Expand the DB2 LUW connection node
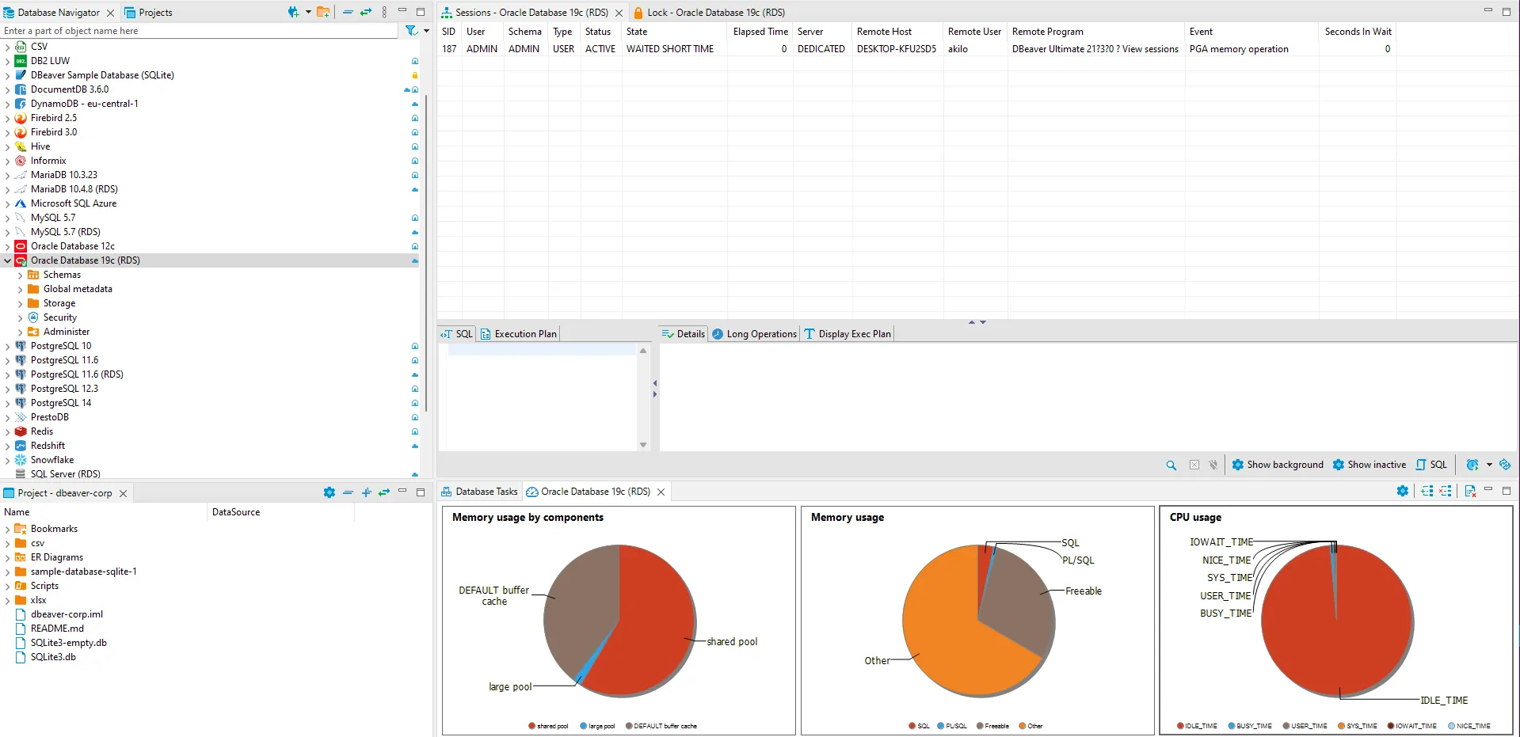Image resolution: width=1520 pixels, height=737 pixels. click(8, 61)
